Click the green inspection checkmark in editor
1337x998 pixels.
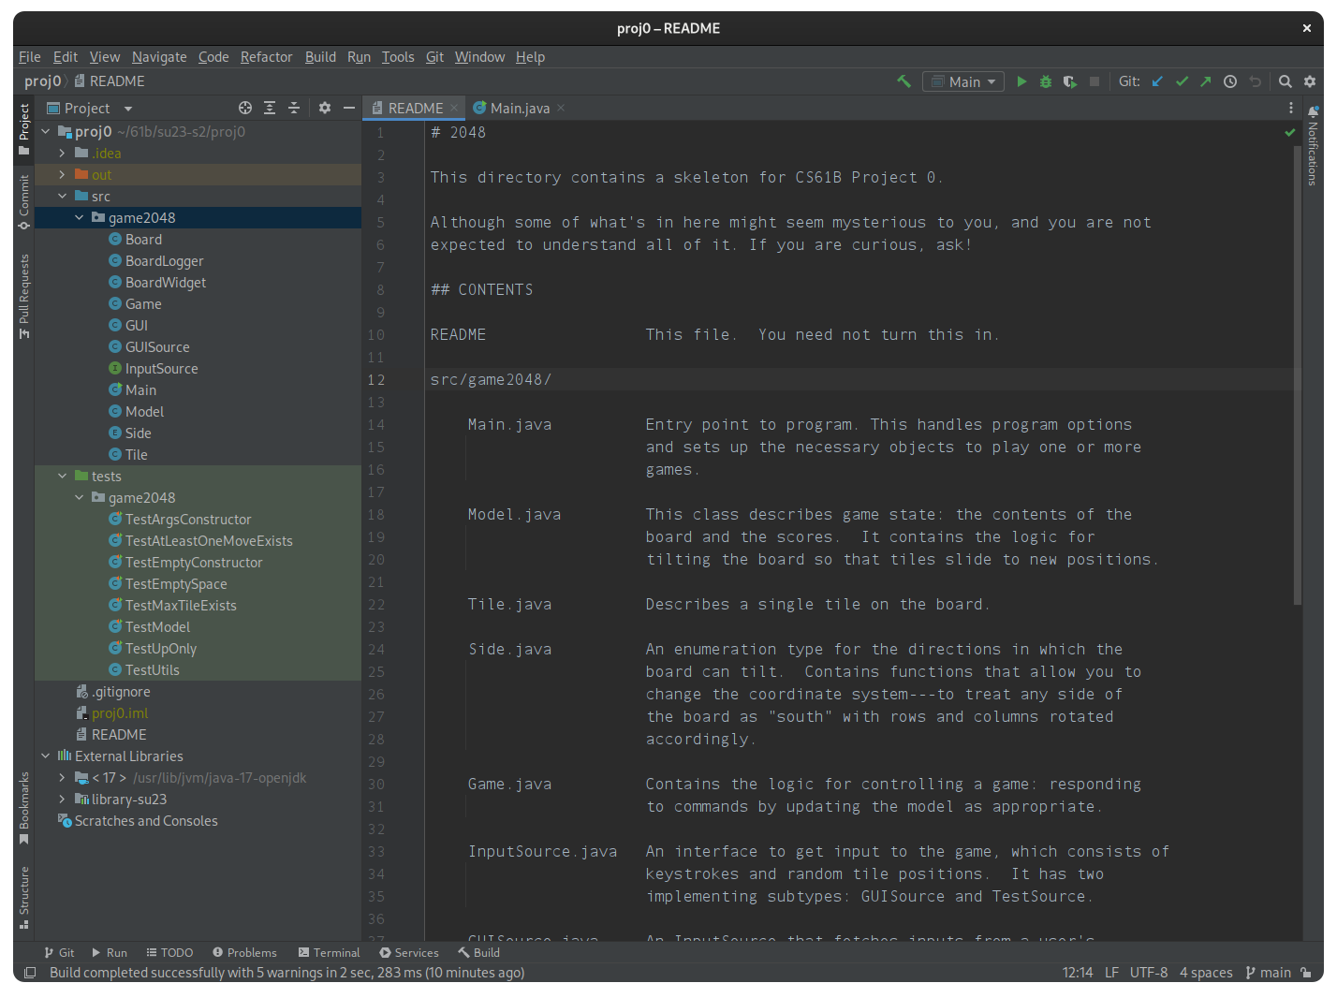(x=1290, y=133)
